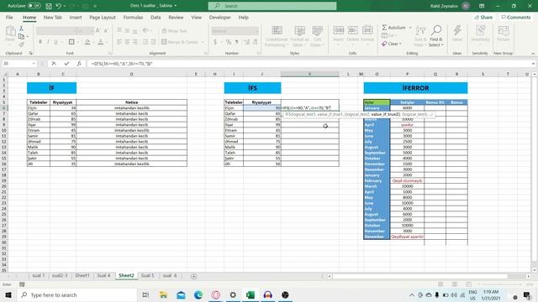The image size is (538, 302).
Task: Click the Excel icon on the taskbar
Action: point(251,294)
